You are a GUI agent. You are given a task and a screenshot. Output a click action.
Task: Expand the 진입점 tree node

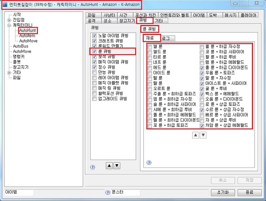click(x=9, y=20)
